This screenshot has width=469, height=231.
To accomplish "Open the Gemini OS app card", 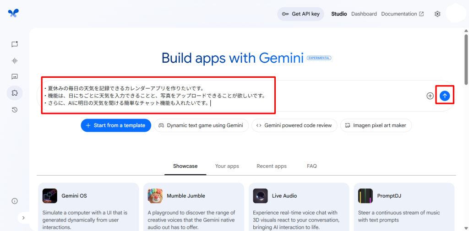I will [x=88, y=207].
